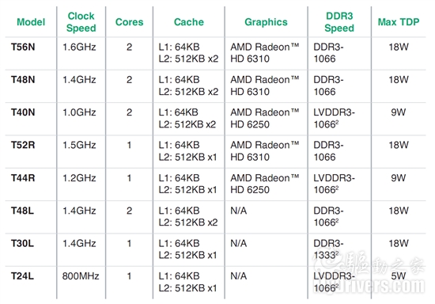Select the Cores column header

(x=129, y=22)
